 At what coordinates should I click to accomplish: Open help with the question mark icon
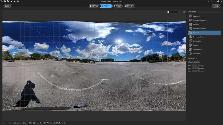click(212, 1)
